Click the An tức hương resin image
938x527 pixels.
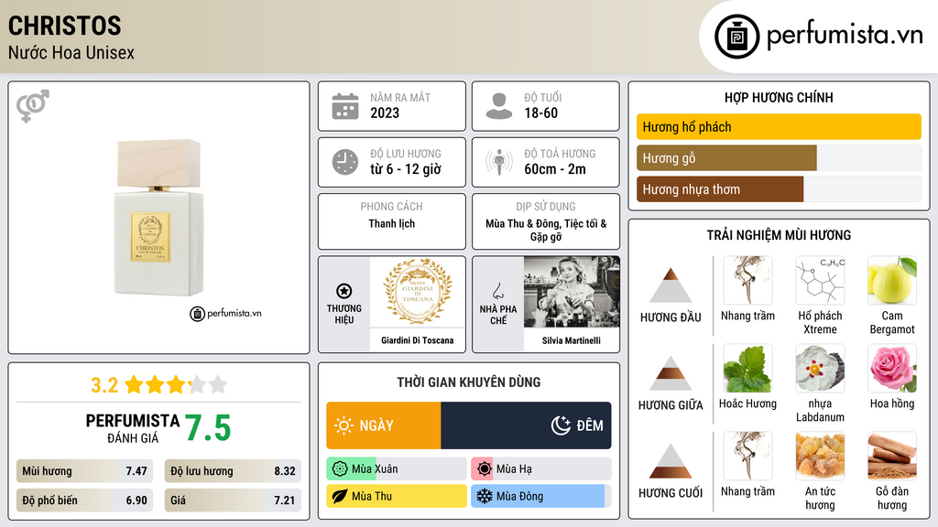click(x=820, y=456)
